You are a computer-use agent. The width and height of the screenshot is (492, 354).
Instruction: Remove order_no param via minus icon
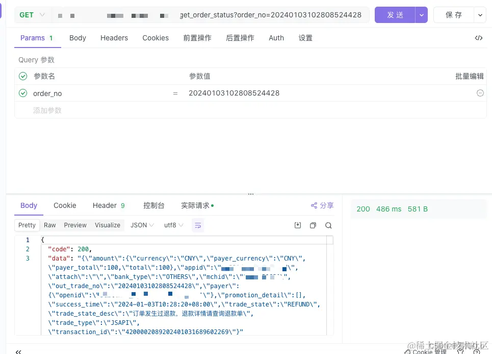click(x=480, y=93)
